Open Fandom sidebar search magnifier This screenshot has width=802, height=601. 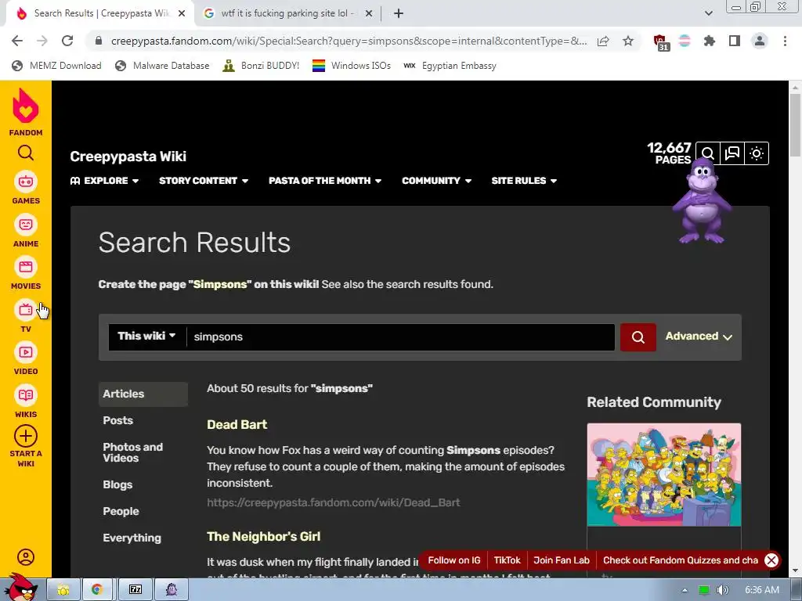(x=26, y=153)
